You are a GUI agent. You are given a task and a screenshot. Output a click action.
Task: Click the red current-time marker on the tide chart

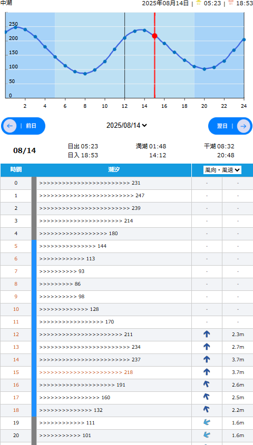coord(154,36)
